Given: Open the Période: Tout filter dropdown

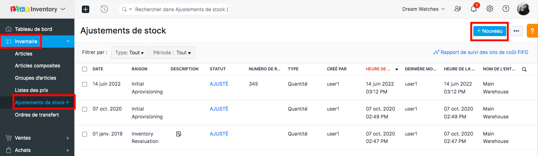Looking at the screenshot, I should pos(172,53).
